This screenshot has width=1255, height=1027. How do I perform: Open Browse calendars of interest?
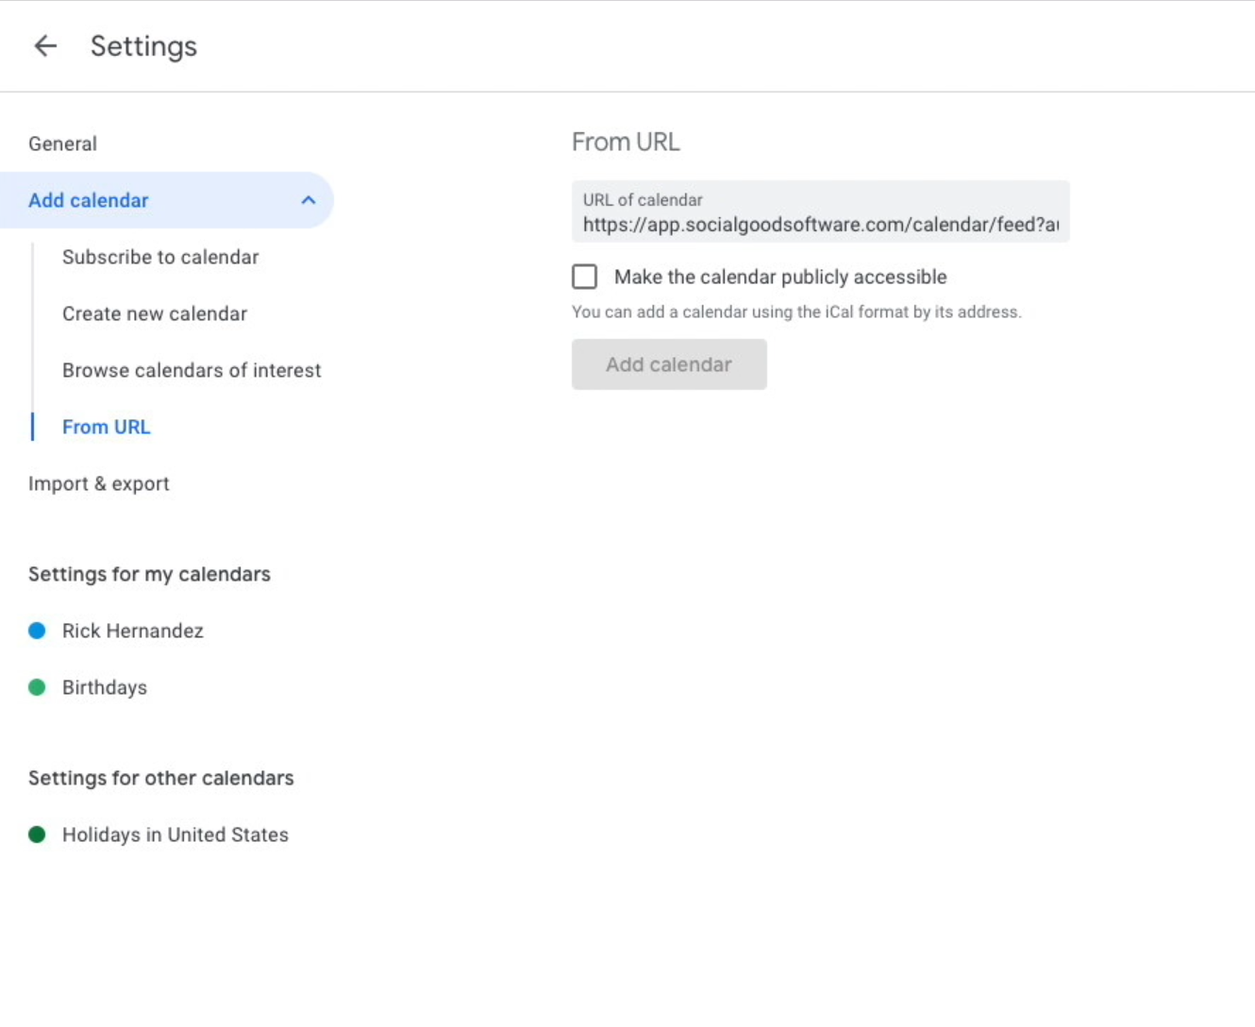coord(192,370)
